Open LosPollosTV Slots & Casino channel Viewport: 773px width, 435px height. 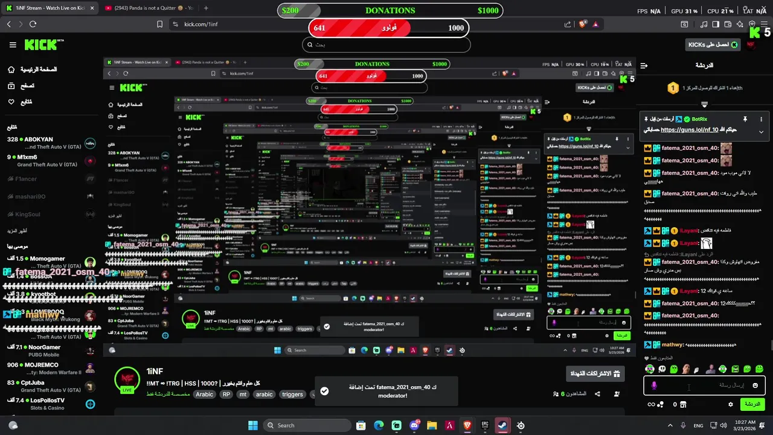(x=51, y=404)
